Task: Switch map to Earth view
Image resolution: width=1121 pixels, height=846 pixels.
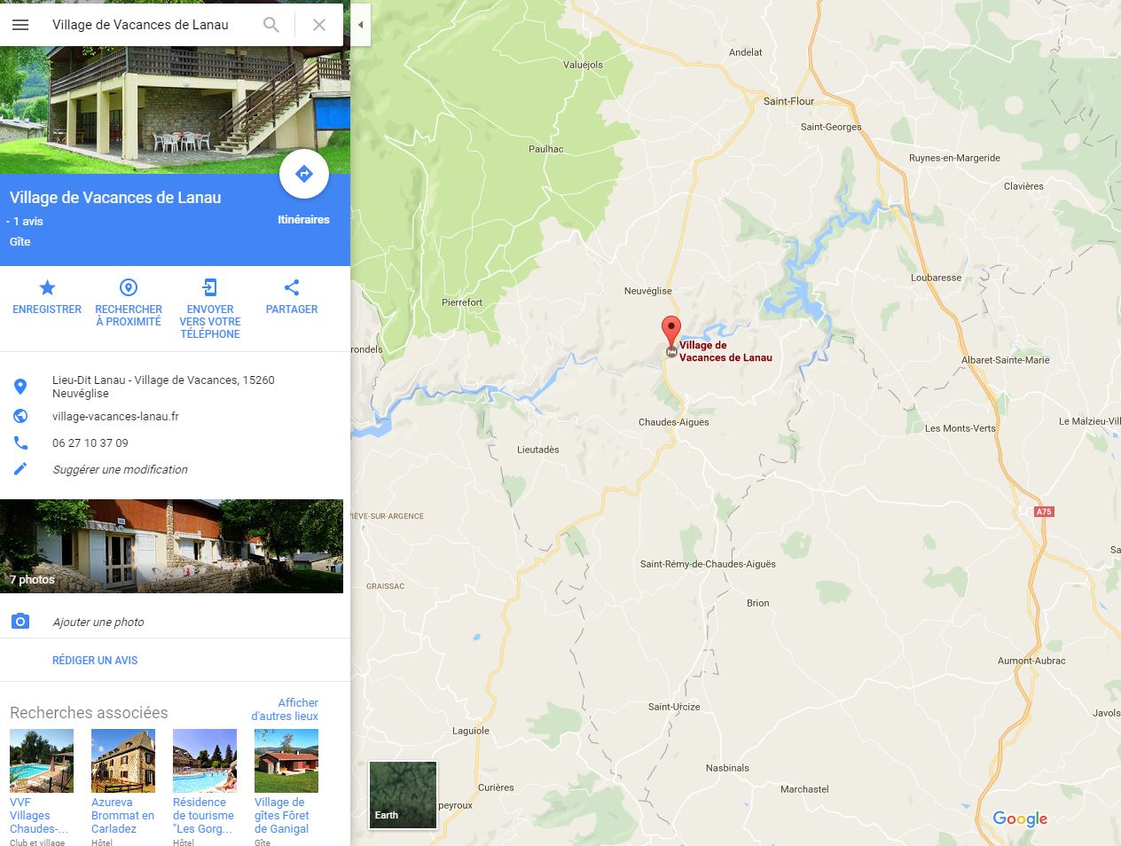Action: [403, 795]
